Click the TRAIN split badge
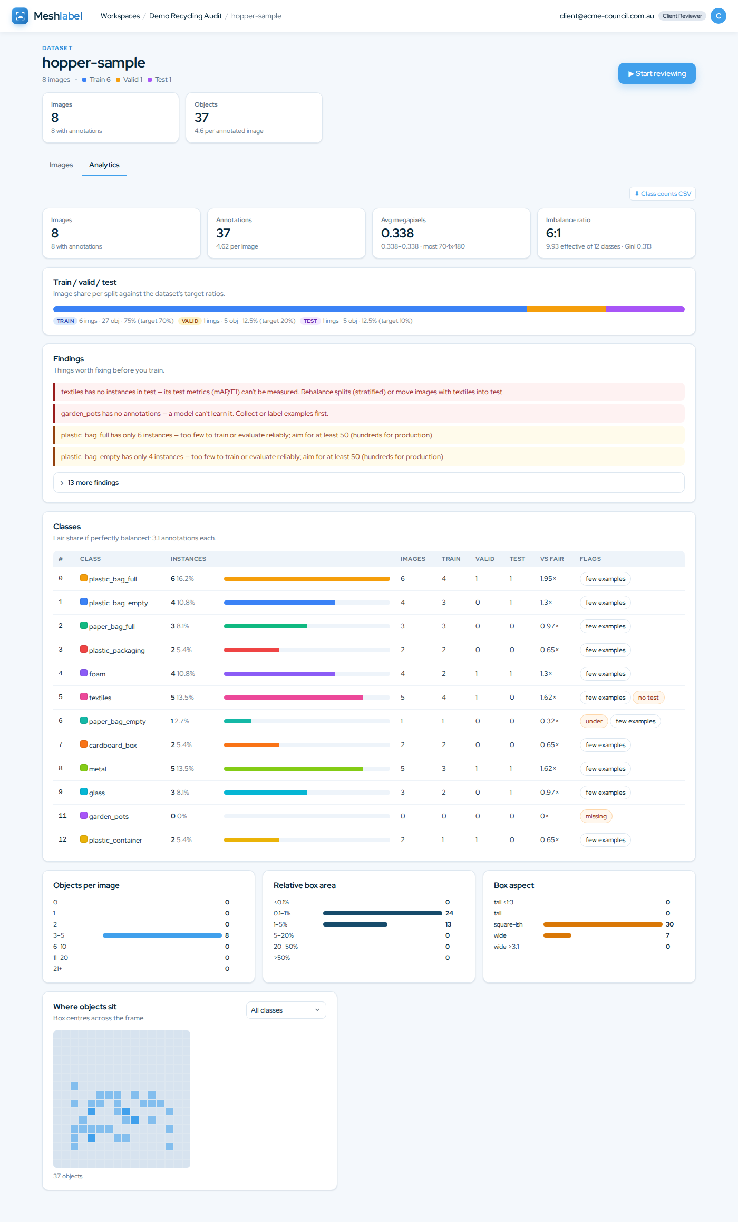 pyautogui.click(x=65, y=321)
